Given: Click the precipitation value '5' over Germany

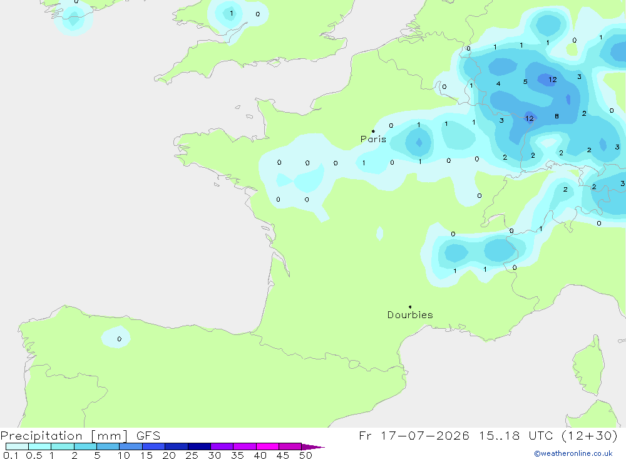Looking at the screenshot, I should click(x=525, y=82).
